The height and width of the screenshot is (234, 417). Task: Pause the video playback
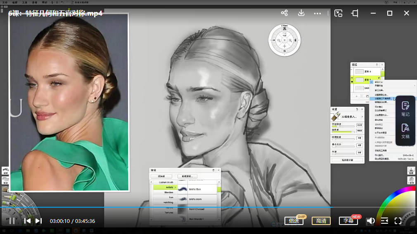click(x=12, y=221)
